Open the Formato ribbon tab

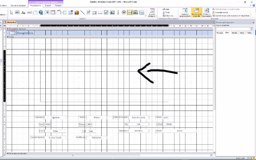click(x=58, y=5)
